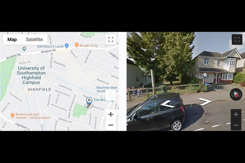
Task: Zoom out on the map
Action: [x=111, y=125]
